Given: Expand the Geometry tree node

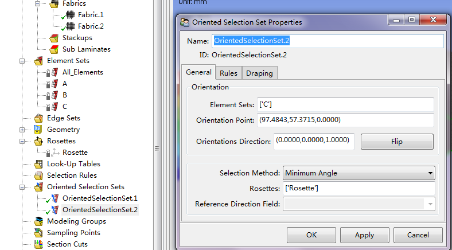Looking at the screenshot, I should coord(22,130).
